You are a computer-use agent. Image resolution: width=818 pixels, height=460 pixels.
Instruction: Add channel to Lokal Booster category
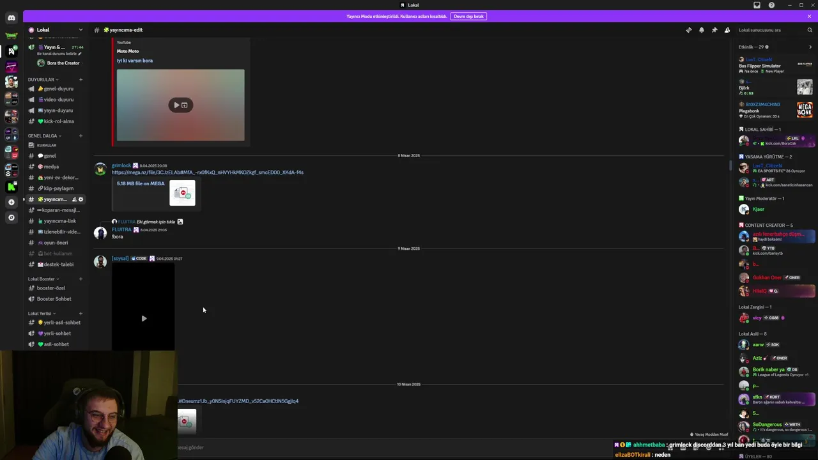(x=81, y=279)
